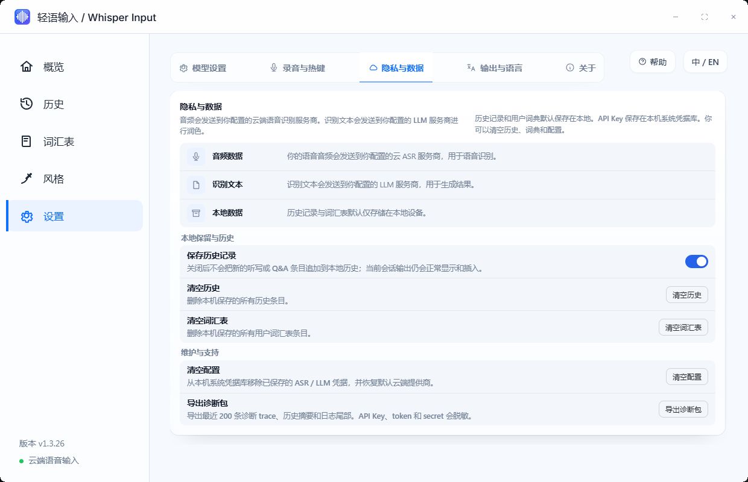The image size is (748, 482).
Task: Switch language with 中 / EN button
Action: coord(705,61)
